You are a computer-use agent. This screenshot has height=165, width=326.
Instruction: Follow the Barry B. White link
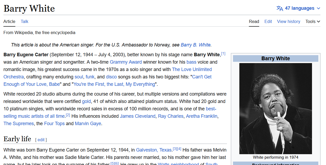(195, 45)
